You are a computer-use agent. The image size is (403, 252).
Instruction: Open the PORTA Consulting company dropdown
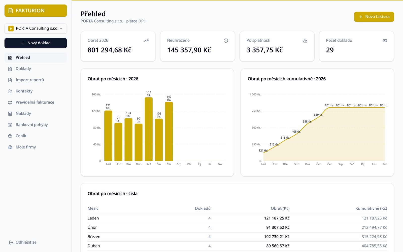tap(36, 28)
